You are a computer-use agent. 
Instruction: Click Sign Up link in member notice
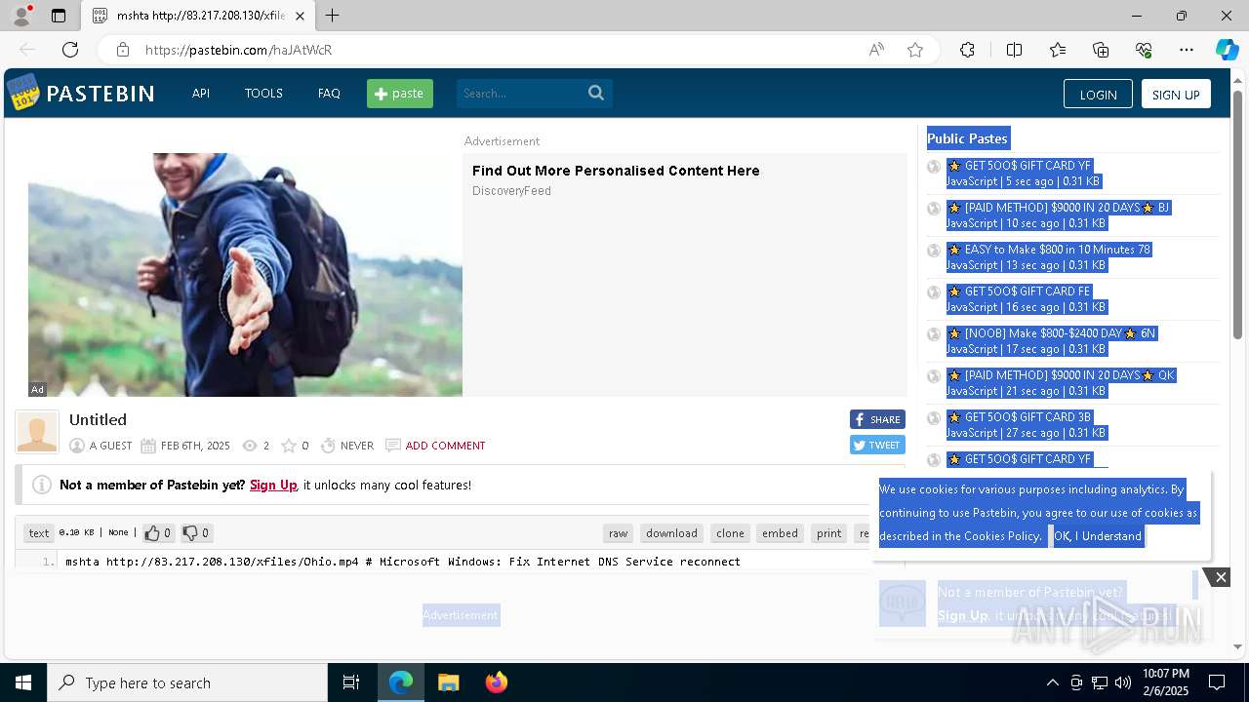(273, 485)
